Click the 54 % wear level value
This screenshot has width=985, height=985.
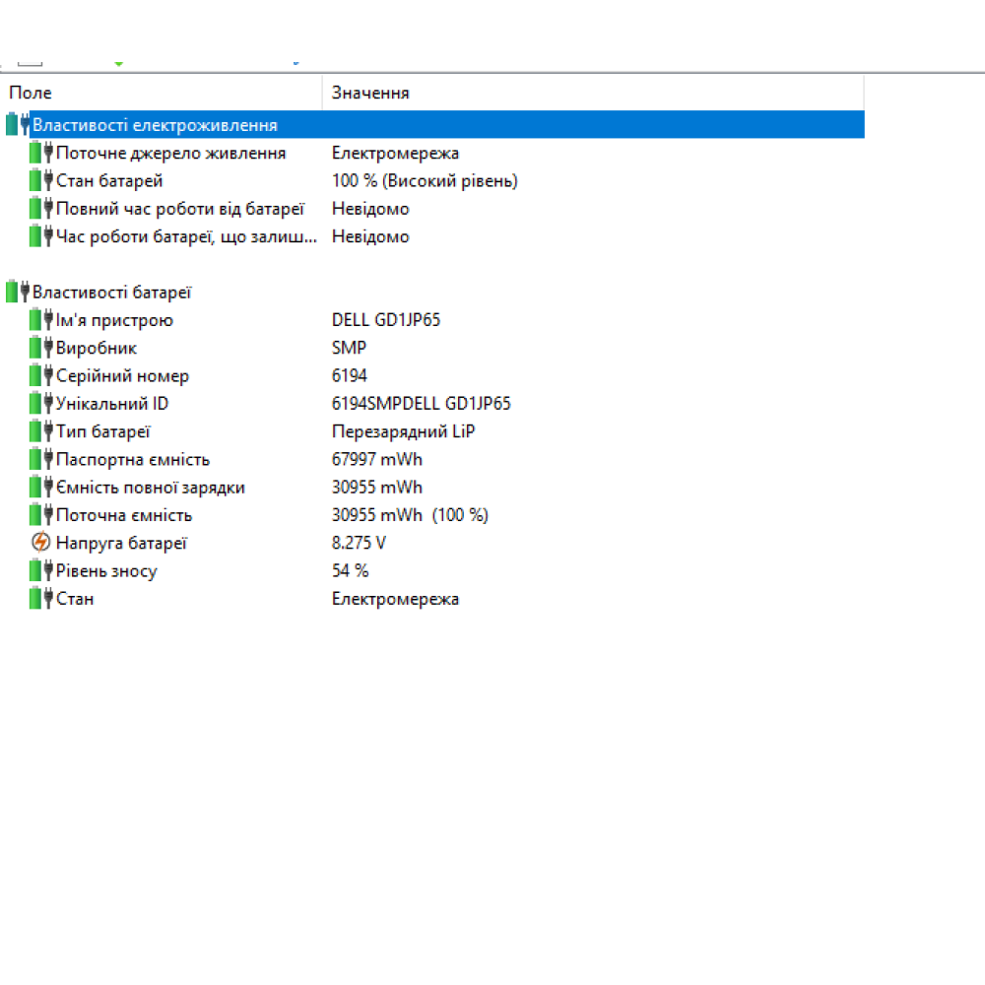pos(351,571)
